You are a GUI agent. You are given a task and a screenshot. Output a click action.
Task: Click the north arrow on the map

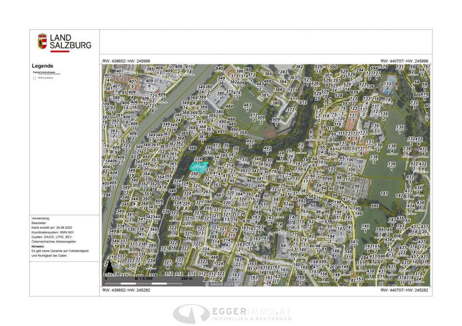109,268
